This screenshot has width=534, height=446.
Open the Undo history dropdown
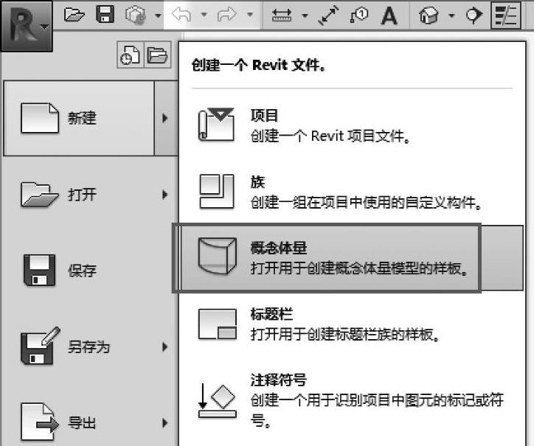(204, 15)
